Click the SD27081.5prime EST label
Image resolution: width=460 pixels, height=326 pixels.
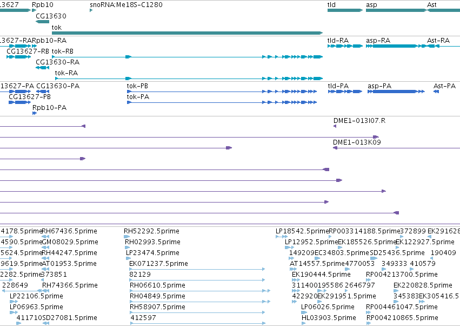(70, 318)
